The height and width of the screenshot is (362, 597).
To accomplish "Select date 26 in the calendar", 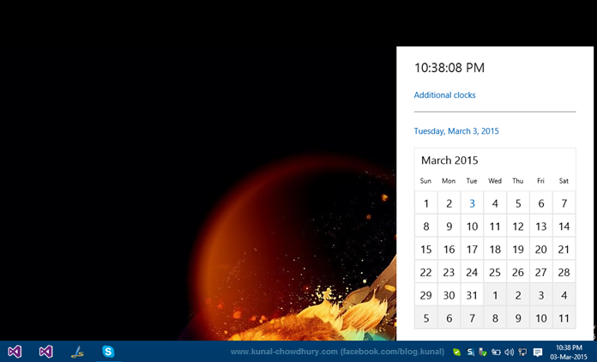I will [518, 272].
